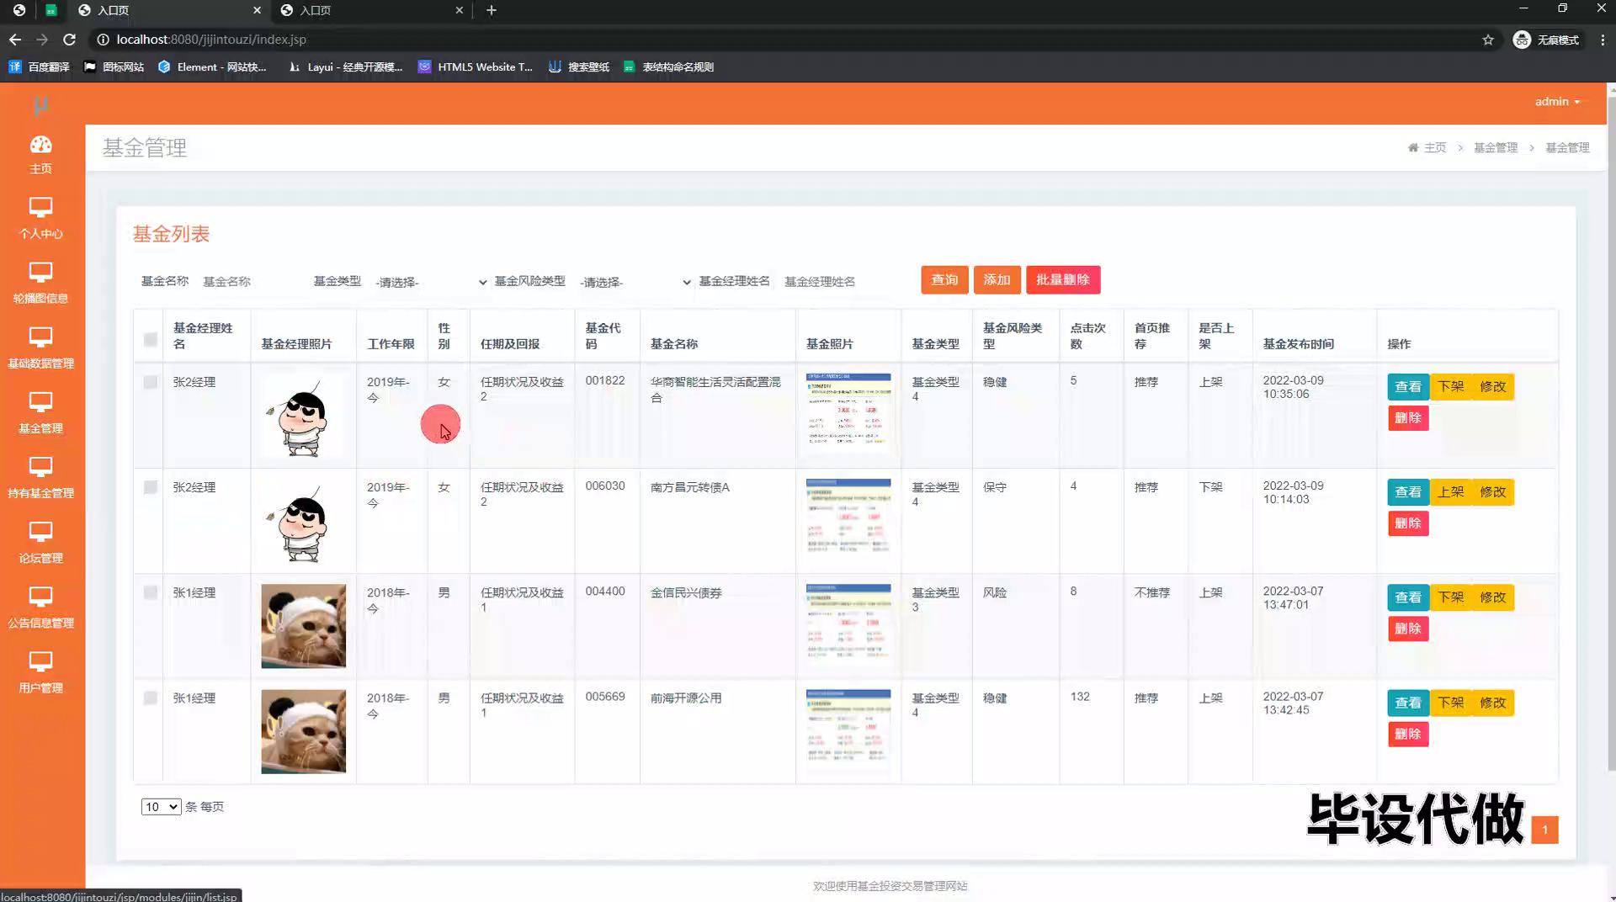This screenshot has width=1616, height=902.
Task: Expand the 基金类型 filter dropdown
Action: 430,282
